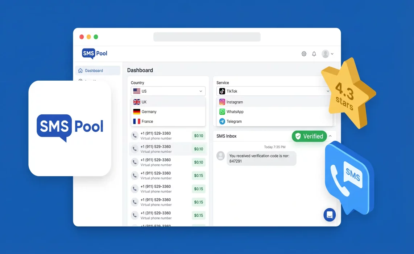
Task: Open the verification code message bubble
Action: click(262, 158)
